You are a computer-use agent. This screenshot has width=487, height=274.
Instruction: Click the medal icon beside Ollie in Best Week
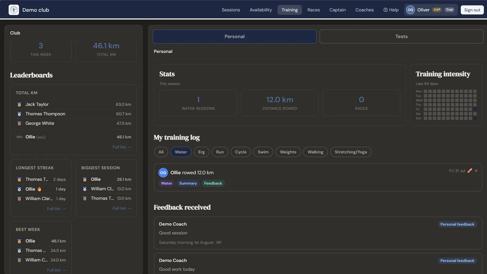pyautogui.click(x=19, y=241)
